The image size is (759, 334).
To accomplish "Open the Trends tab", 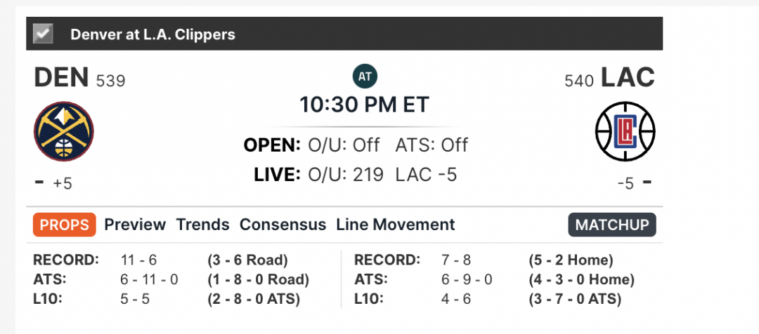I will tap(202, 225).
